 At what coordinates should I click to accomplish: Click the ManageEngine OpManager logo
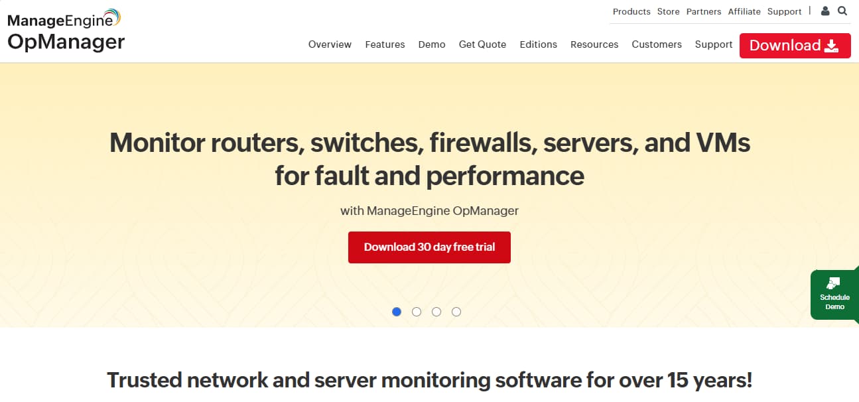66,31
